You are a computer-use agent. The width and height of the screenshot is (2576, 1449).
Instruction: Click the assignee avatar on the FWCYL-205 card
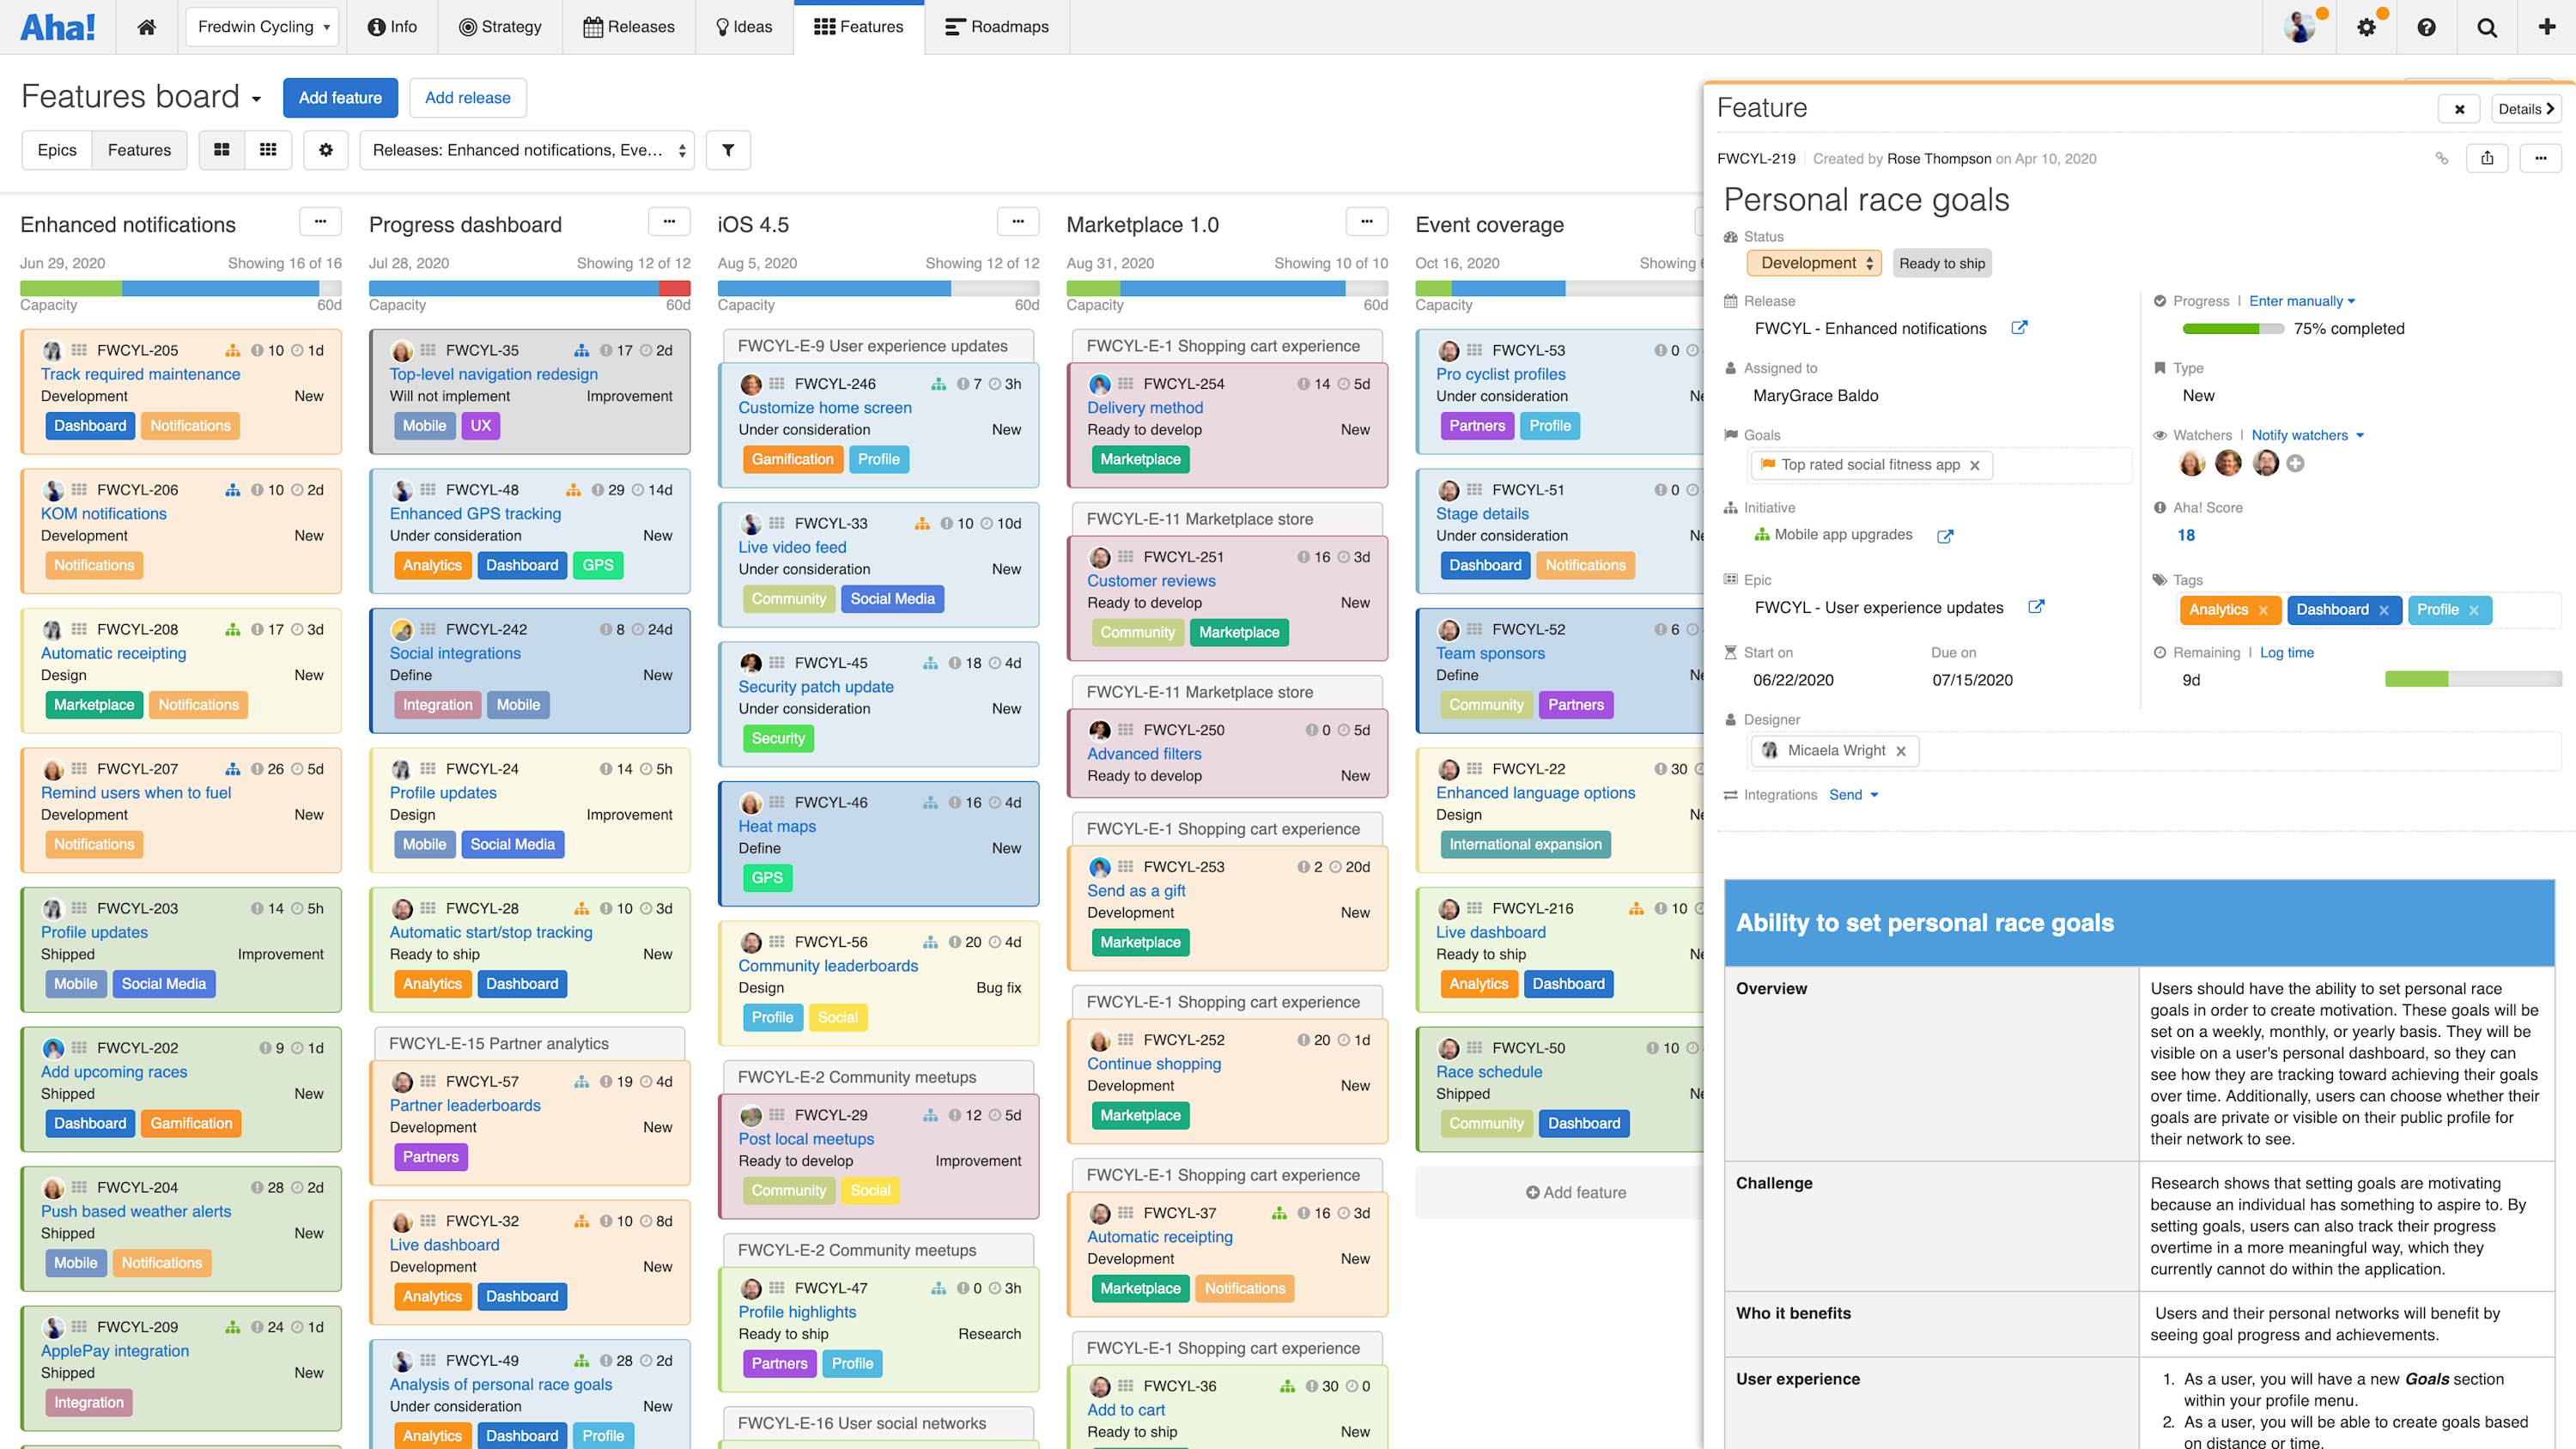(x=53, y=350)
